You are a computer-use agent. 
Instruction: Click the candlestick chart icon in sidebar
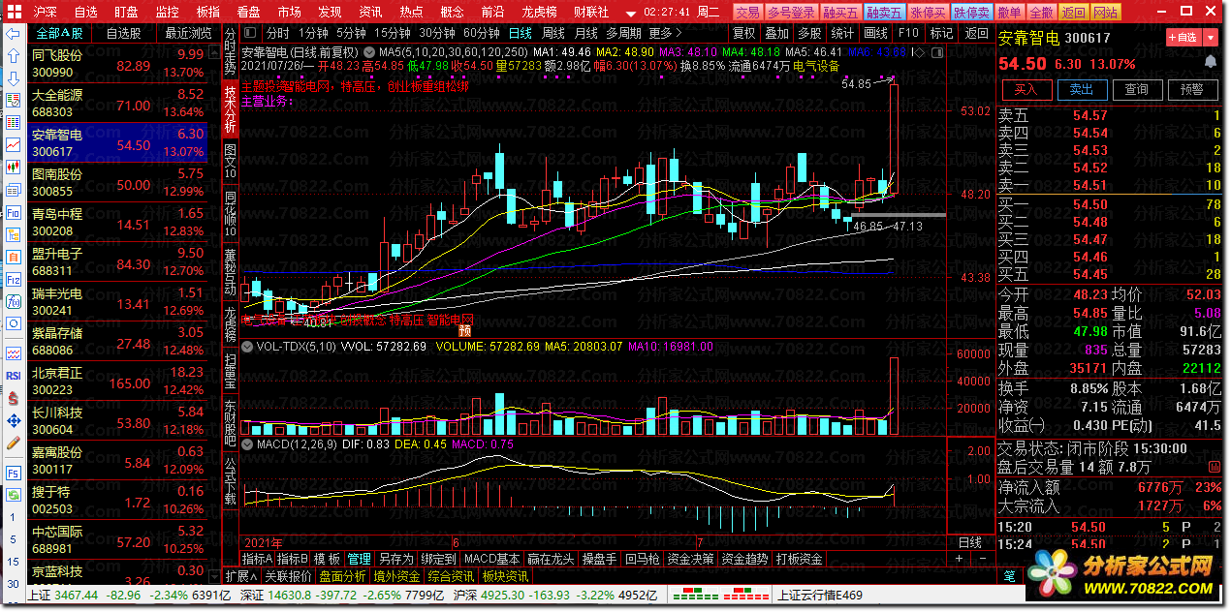pos(14,168)
